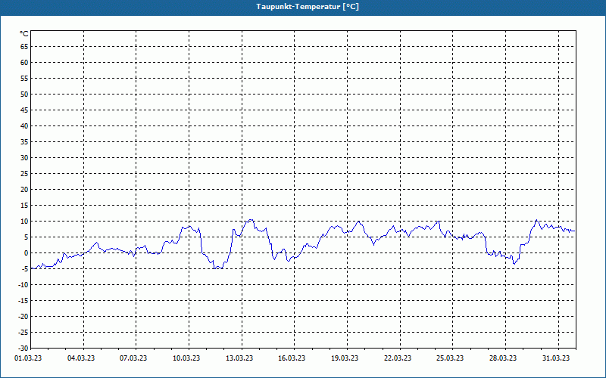The height and width of the screenshot is (378, 606).
Task: Select the 19.03.23 date label
Action: point(345,358)
